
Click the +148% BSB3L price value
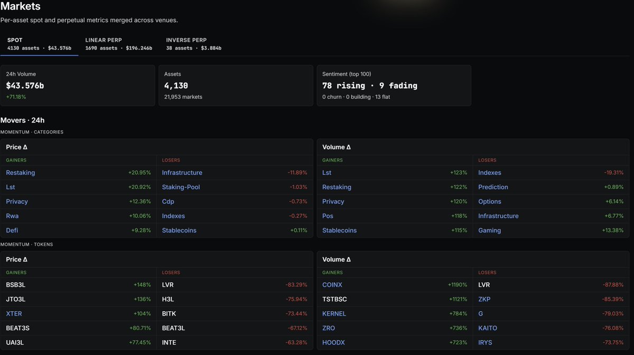142,285
